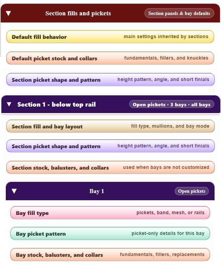Expand top Section picket shape and pattern
The width and height of the screenshot is (221, 268).
(x=111, y=79)
